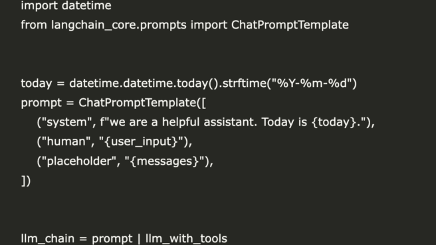Screen dimensions: 436x245
Task: Click the strftime format string "%Y-%m-%d"
Action: pyautogui.click(x=312, y=84)
